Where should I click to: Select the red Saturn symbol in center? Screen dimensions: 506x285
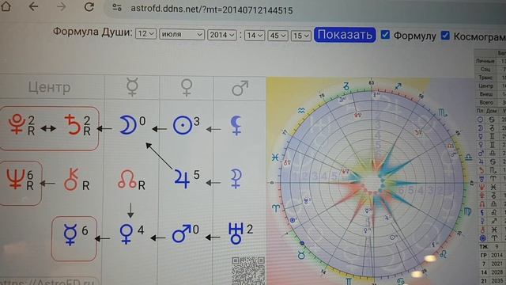[x=73, y=125]
